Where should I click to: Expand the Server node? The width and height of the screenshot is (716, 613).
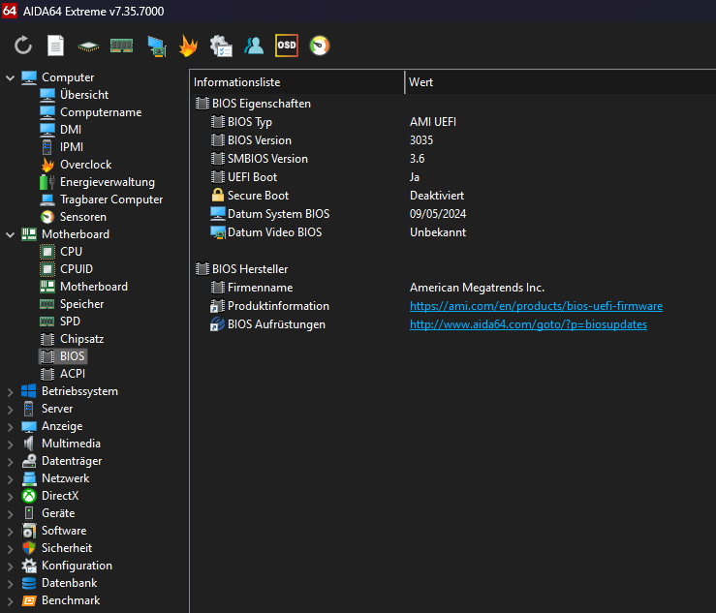point(10,410)
